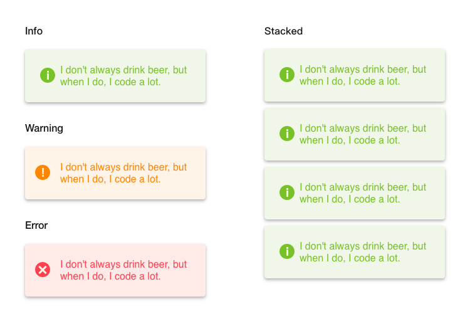Click the info icon in the fourth stacked notification

[287, 251]
